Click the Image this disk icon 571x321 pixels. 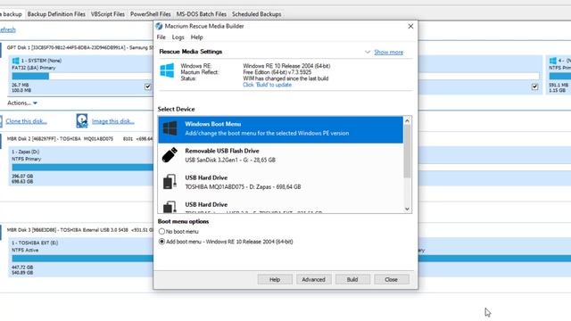pyautogui.click(x=82, y=121)
